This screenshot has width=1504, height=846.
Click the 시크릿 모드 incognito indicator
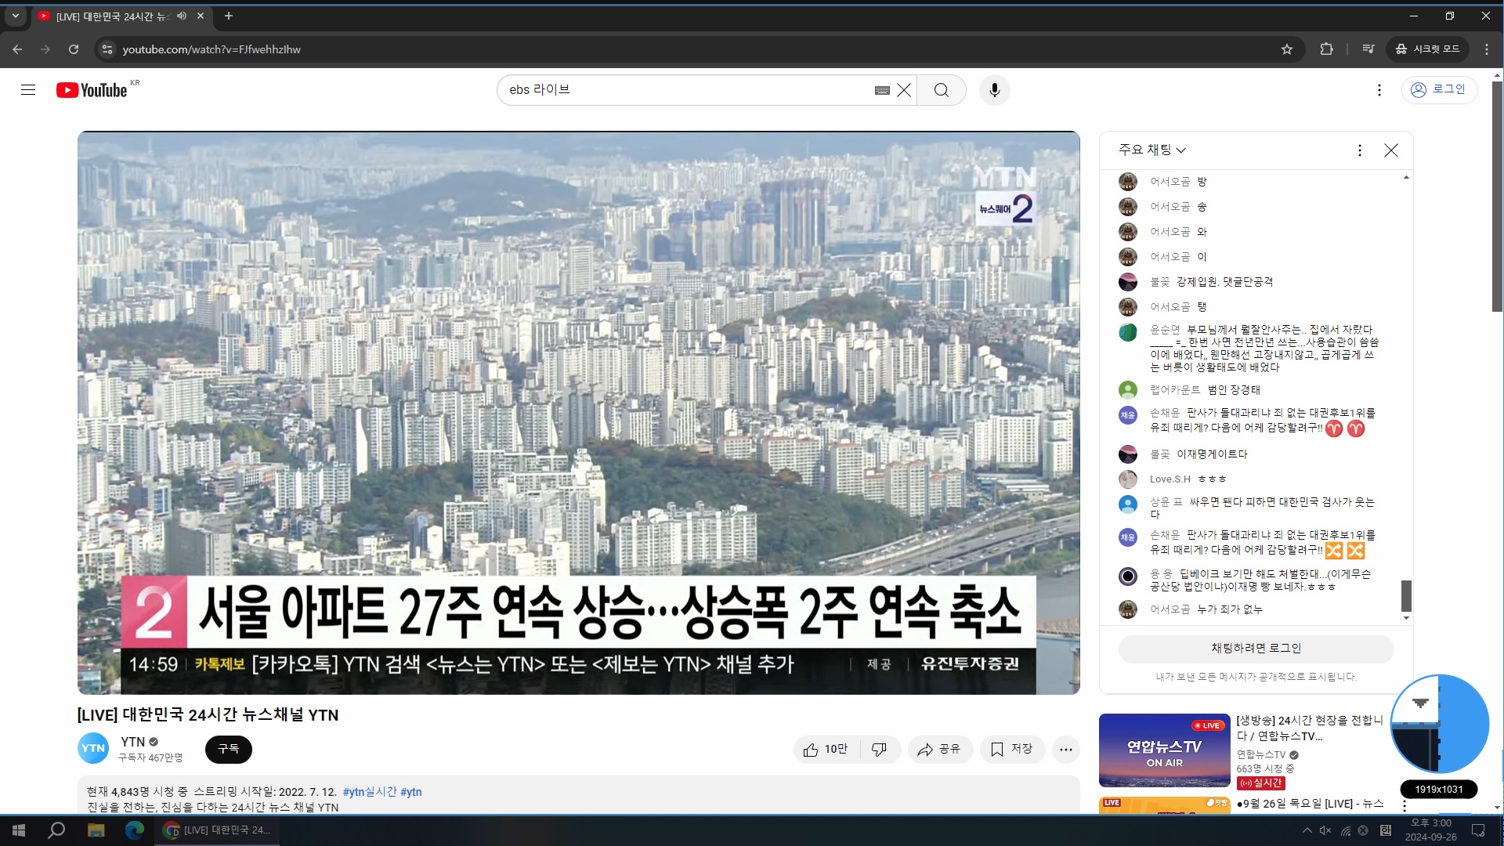pyautogui.click(x=1427, y=49)
